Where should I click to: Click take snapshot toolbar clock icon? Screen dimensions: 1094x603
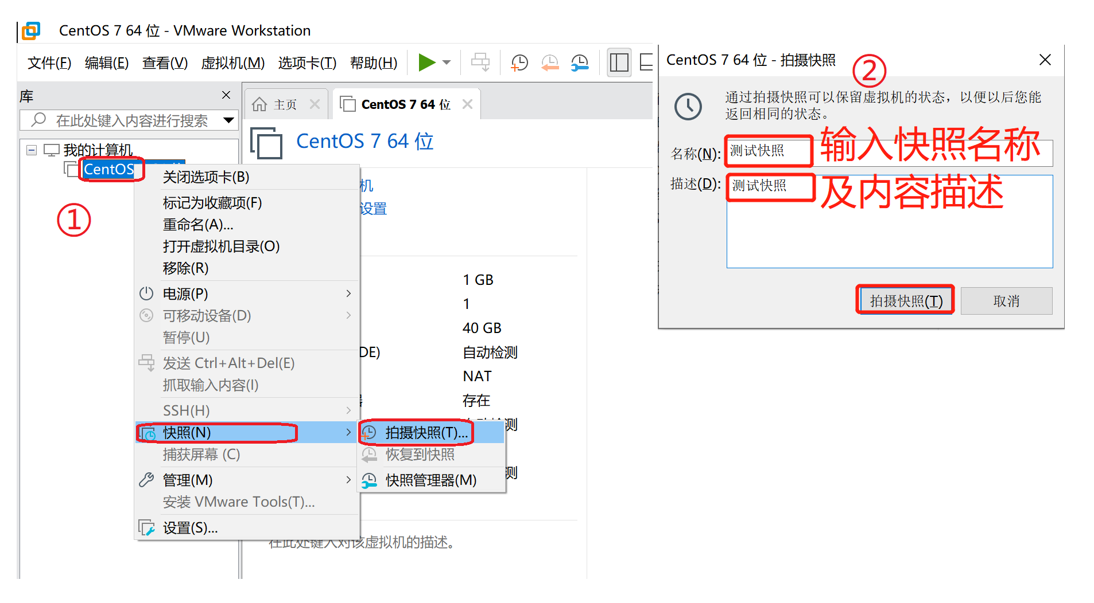pyautogui.click(x=519, y=62)
